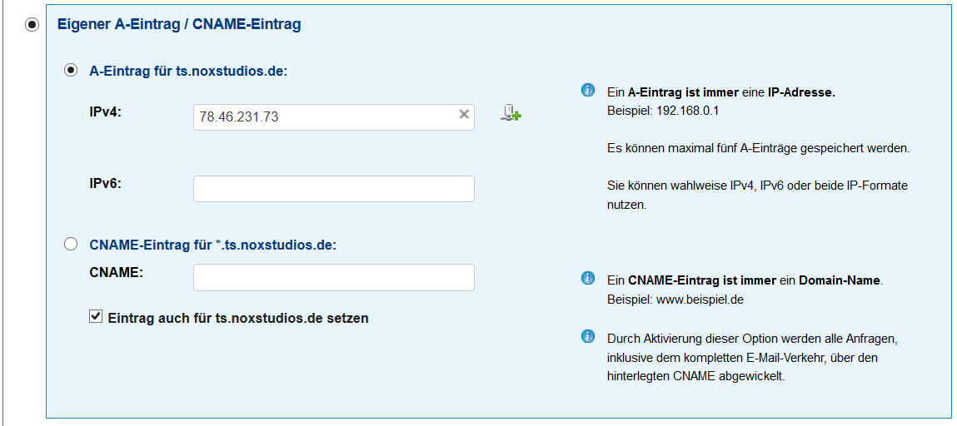Viewport: 957px width, 426px height.
Task: Click the 'A-Eintrag für ts.noxstudios.de:' label text
Action: coord(187,72)
